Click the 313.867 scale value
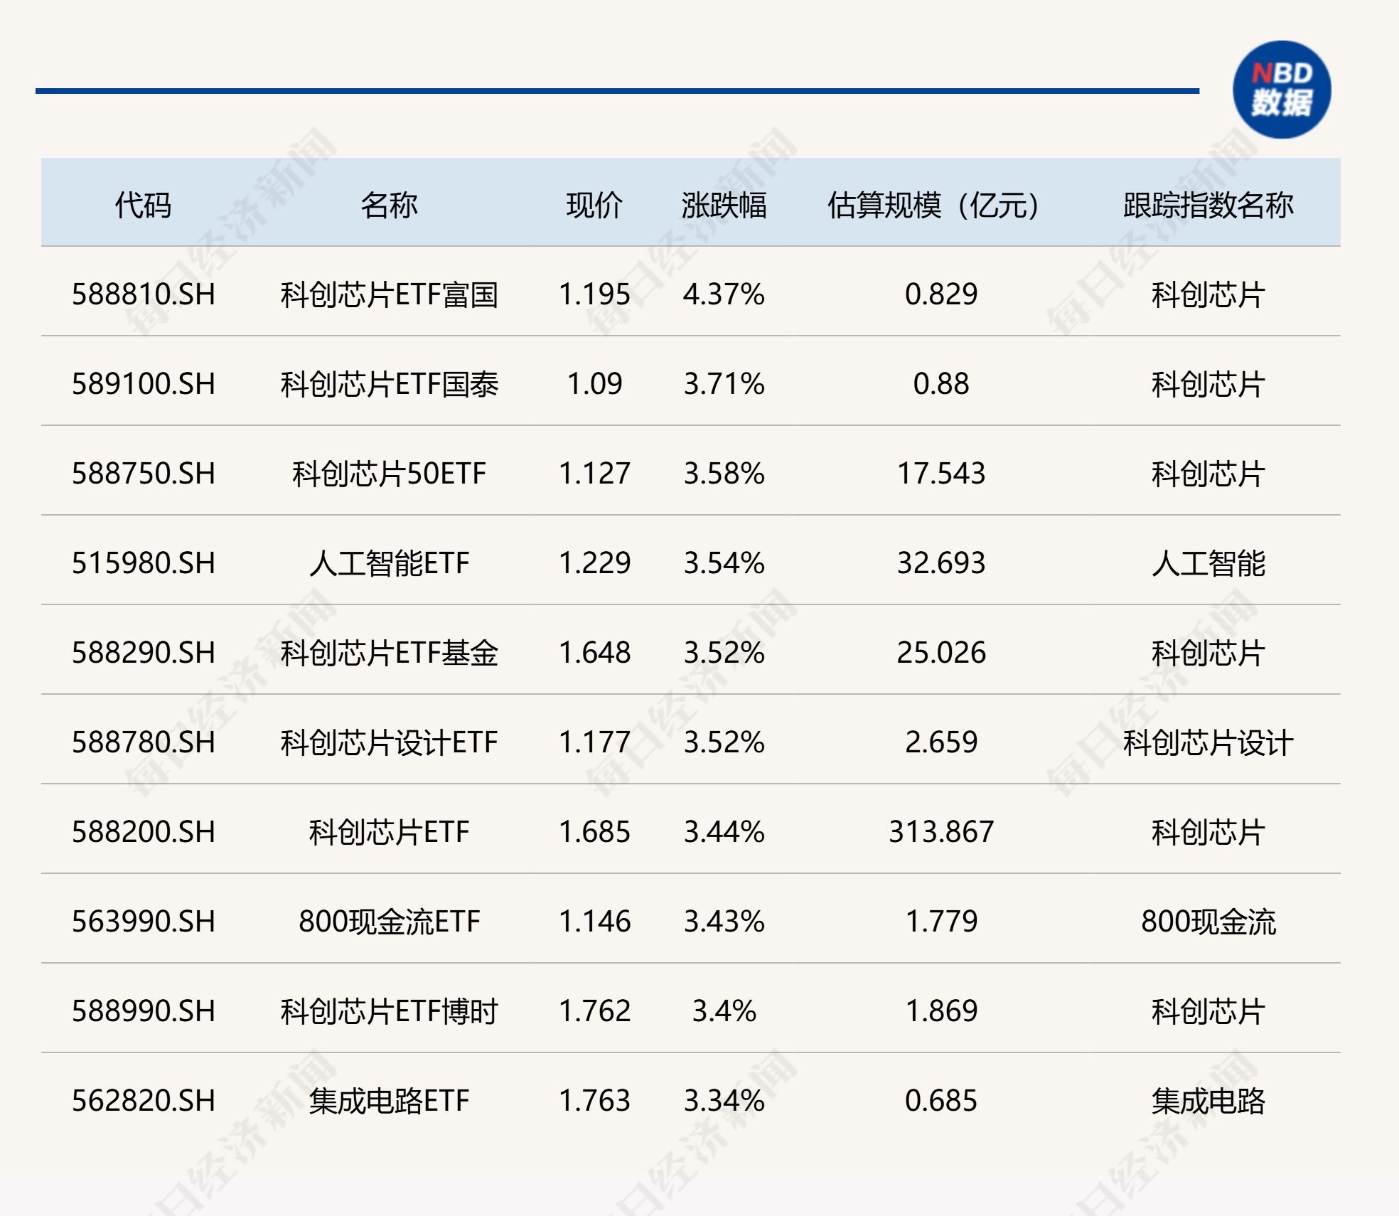Image resolution: width=1399 pixels, height=1216 pixels. tap(940, 832)
